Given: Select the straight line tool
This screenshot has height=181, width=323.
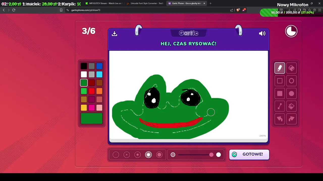Looking at the screenshot, I should (280, 106).
